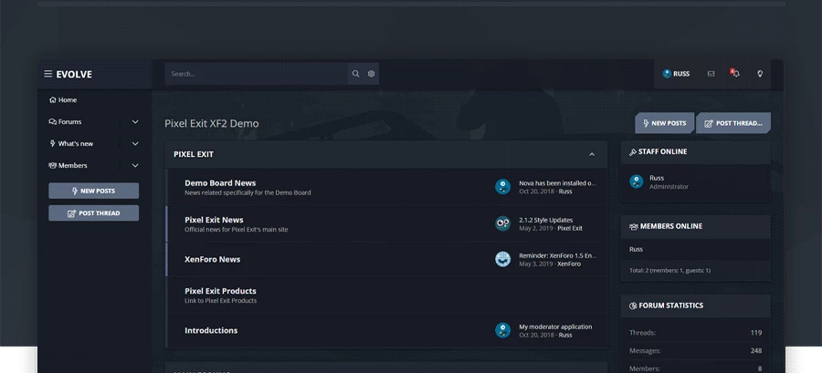822x373 pixels.
Task: Open the inbox envelope icon
Action: pyautogui.click(x=711, y=74)
